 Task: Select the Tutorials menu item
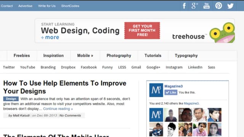tap(153, 56)
